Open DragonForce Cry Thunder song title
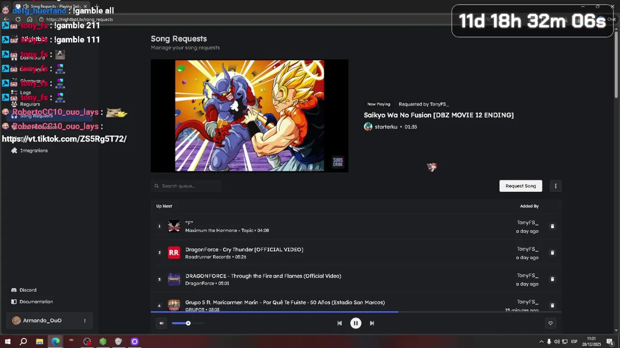The width and height of the screenshot is (620, 348). pos(244,249)
